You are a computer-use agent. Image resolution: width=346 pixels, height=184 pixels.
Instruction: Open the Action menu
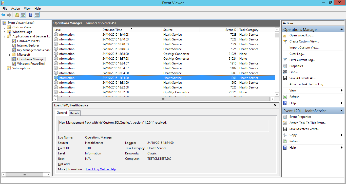point(15,9)
